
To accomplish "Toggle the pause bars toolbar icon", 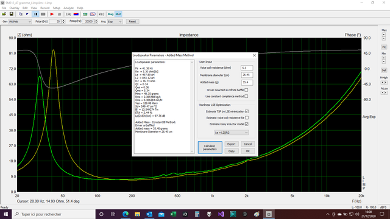I will [36, 14].
